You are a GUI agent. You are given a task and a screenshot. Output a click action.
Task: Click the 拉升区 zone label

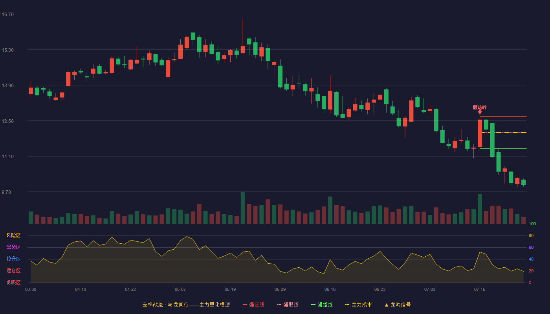tap(14, 259)
